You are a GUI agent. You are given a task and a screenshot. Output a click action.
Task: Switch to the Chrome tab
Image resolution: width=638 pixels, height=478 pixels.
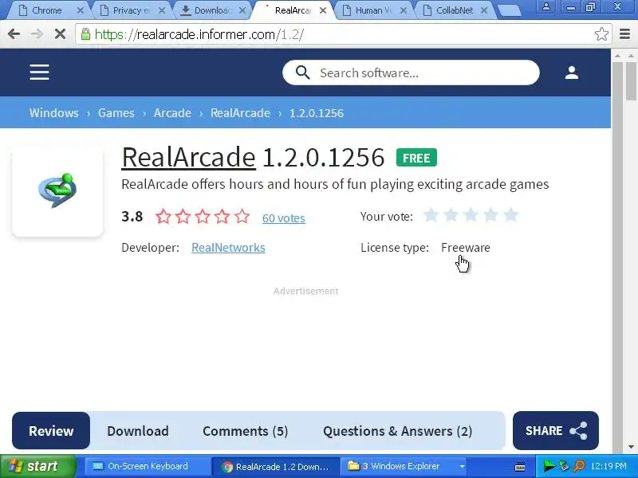(x=46, y=10)
